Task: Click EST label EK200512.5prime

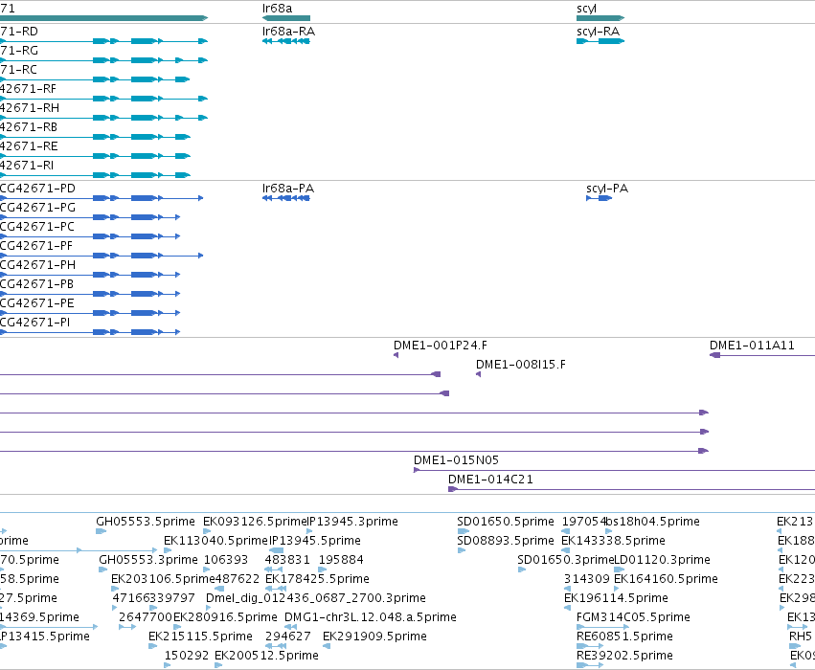Action: [266, 656]
